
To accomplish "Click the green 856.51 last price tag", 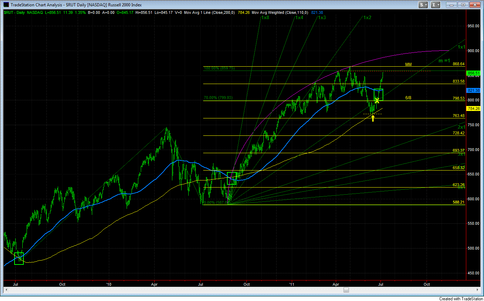I will (474, 73).
